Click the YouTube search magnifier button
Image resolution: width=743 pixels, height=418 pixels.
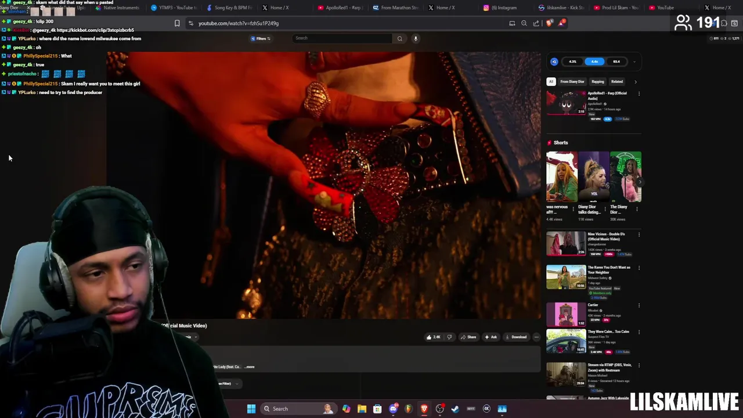[399, 38]
